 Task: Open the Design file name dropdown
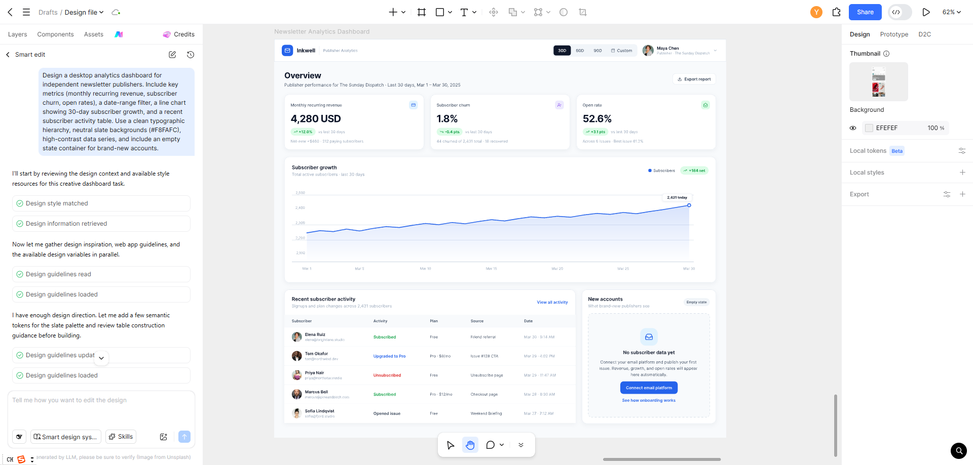click(x=84, y=12)
